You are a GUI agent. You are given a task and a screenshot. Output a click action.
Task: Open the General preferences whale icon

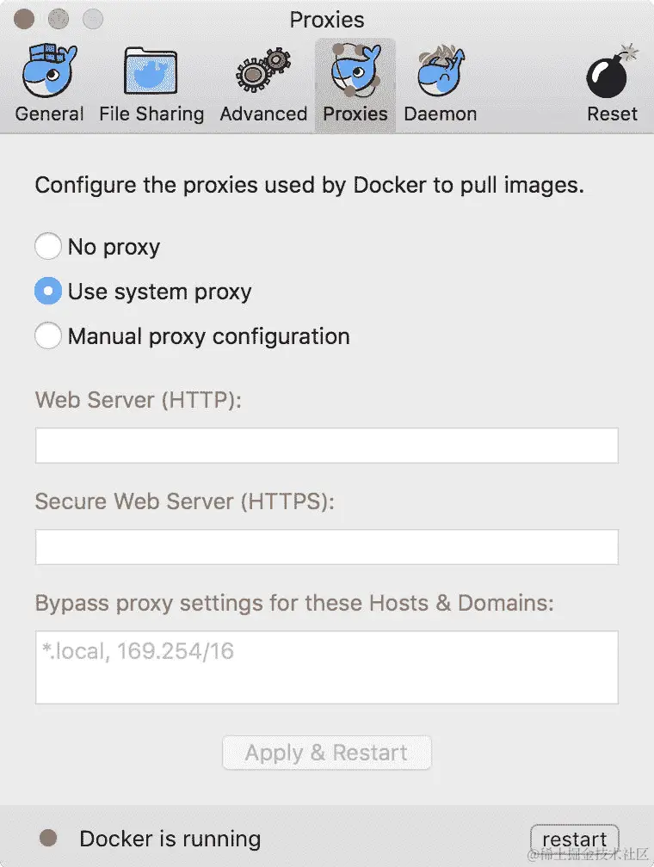pos(49,71)
